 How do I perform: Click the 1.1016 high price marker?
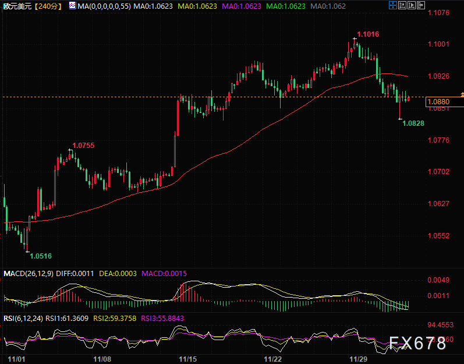coord(368,34)
